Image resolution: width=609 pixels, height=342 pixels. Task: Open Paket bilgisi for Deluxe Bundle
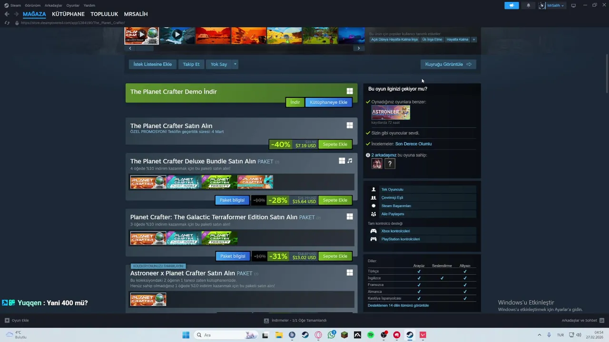[x=232, y=200]
